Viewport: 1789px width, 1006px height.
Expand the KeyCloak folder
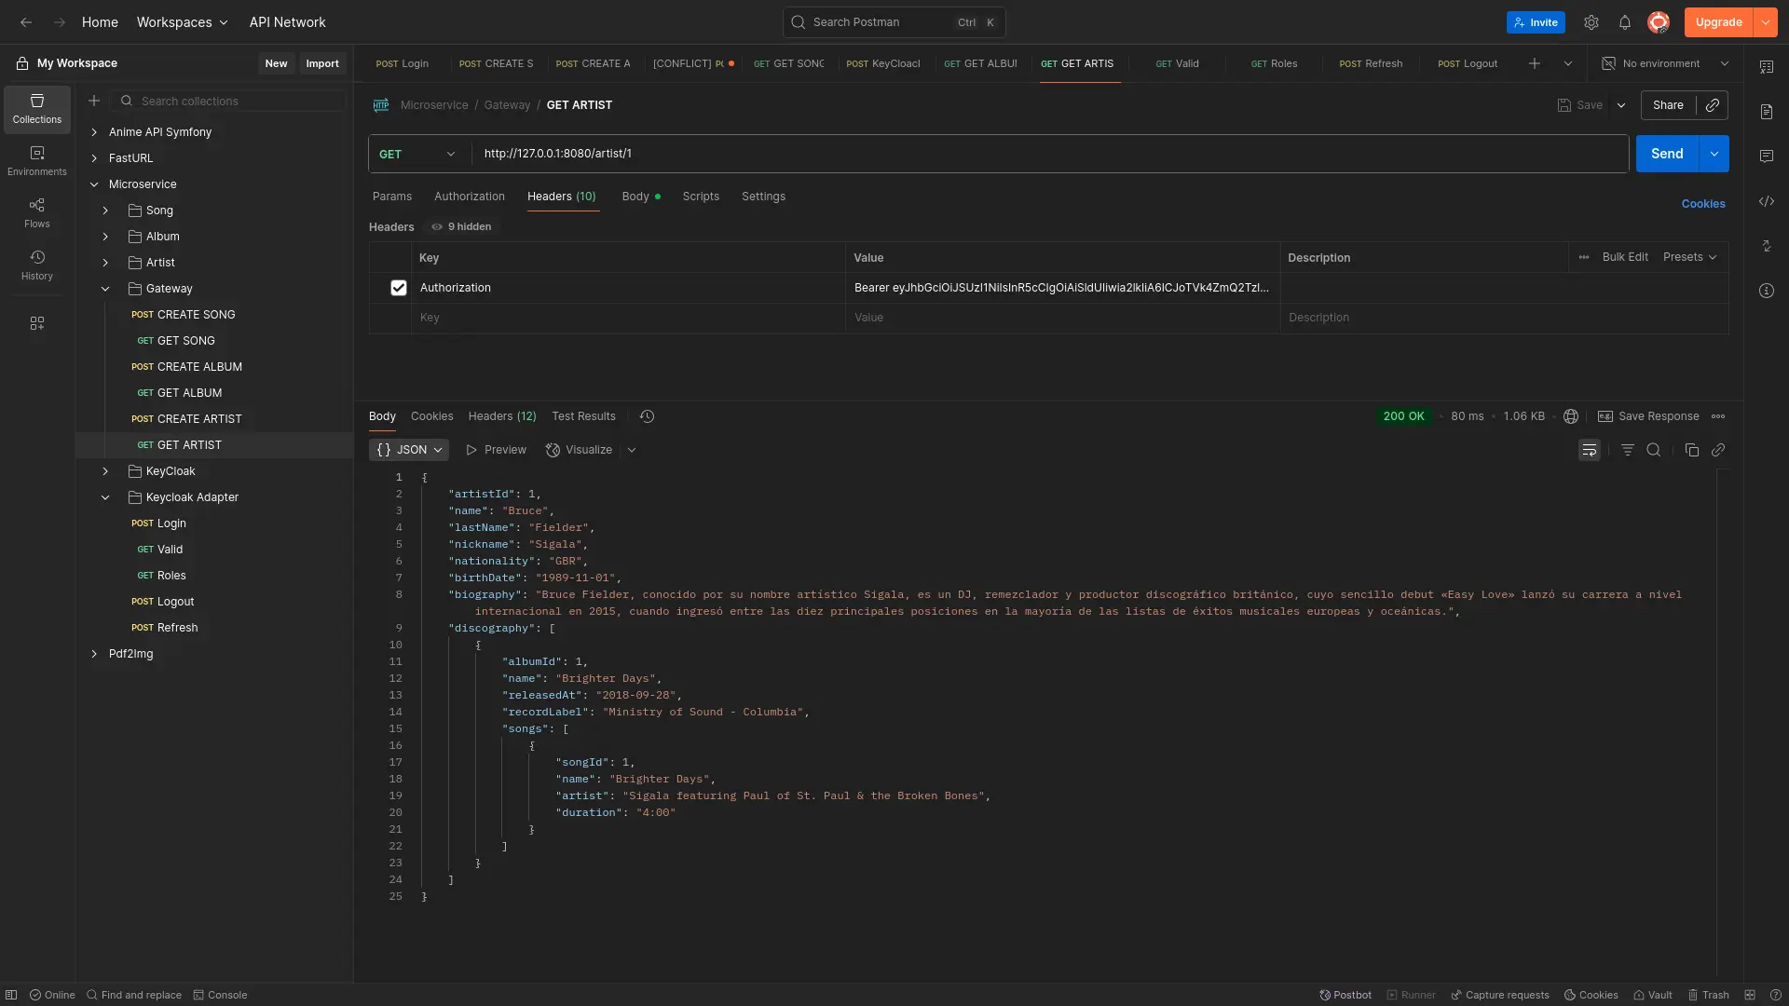tap(105, 471)
